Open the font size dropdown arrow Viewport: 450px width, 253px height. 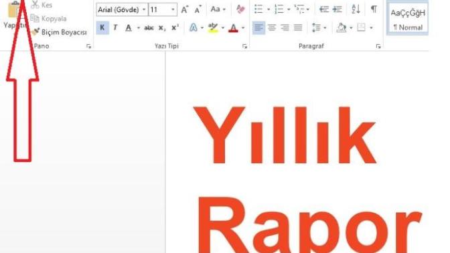point(173,9)
